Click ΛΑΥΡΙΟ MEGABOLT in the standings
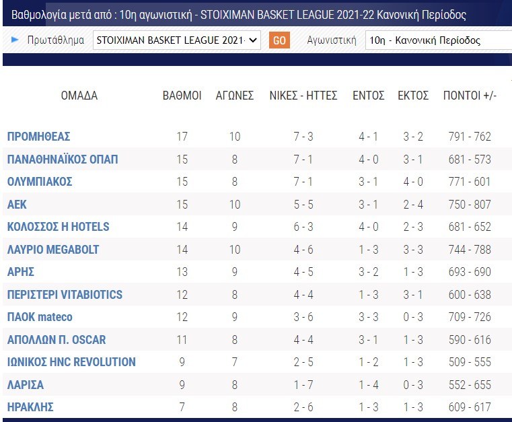The width and height of the screenshot is (512, 422). pos(53,250)
